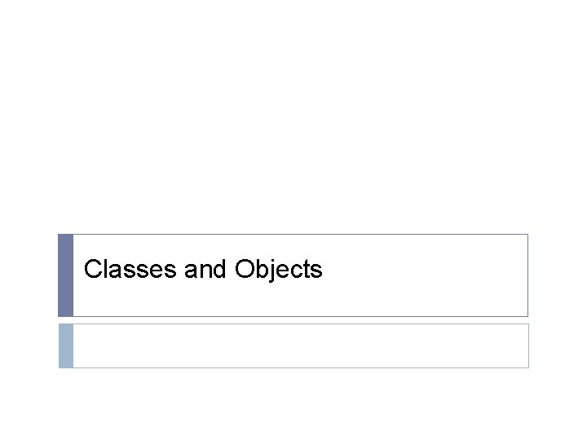
Task: Click the capital "O" in "Objects"
Action: pyautogui.click(x=245, y=269)
